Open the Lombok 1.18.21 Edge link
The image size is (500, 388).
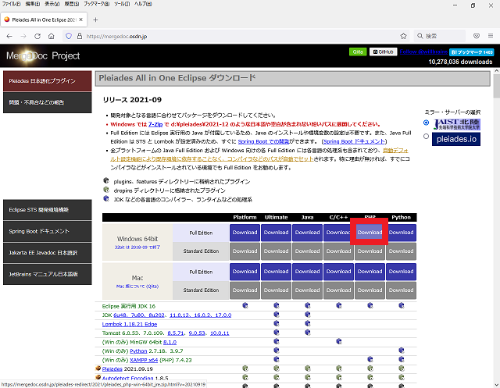pos(130,324)
